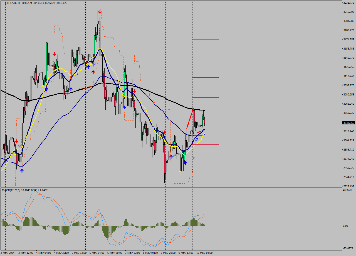The image size is (356, 256).
Task: Click the 2974.240 price axis label
Action: [x=349, y=159]
